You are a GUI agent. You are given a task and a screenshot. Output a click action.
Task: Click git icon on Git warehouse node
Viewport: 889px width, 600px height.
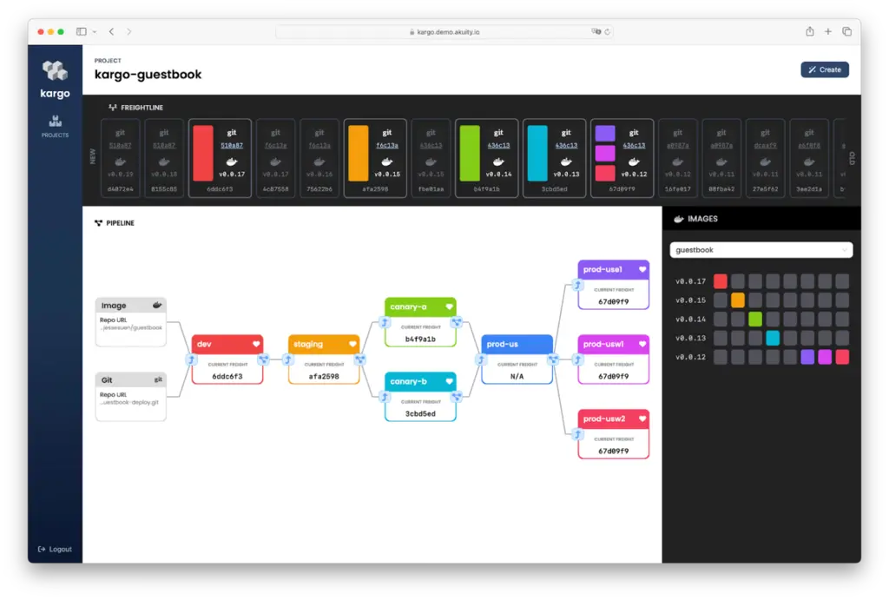[x=158, y=380]
